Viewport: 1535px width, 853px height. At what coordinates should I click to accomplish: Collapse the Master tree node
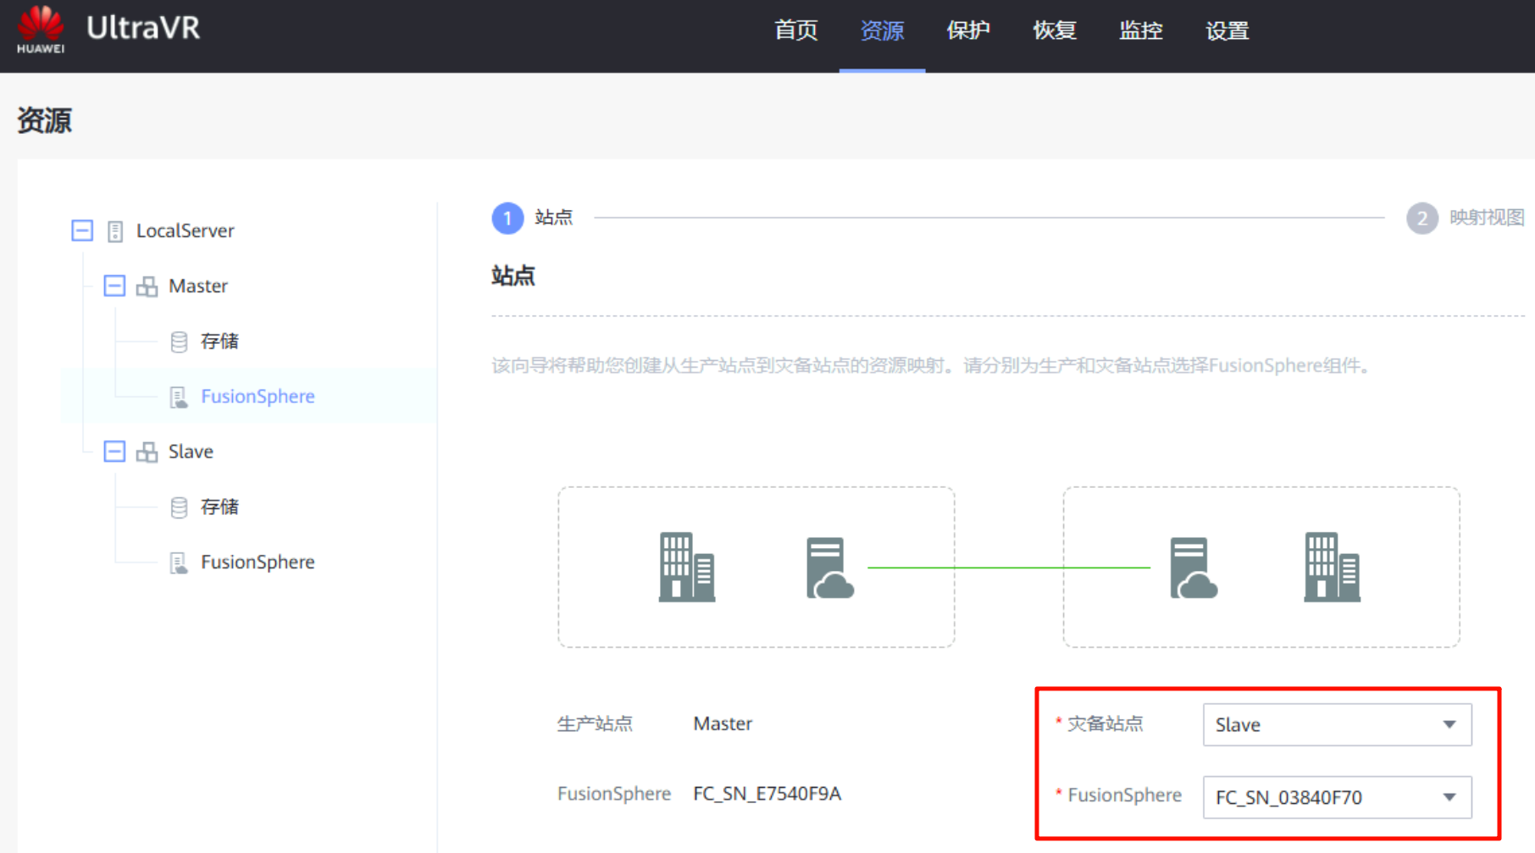point(114,286)
